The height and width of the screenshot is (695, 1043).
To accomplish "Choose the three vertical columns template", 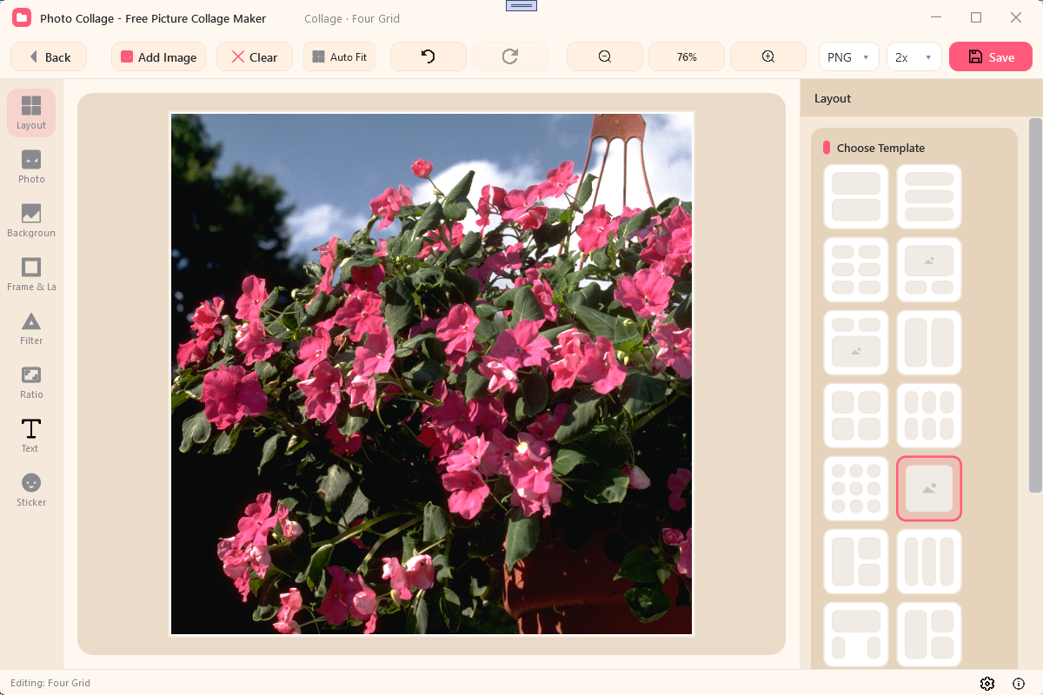I will (x=929, y=561).
